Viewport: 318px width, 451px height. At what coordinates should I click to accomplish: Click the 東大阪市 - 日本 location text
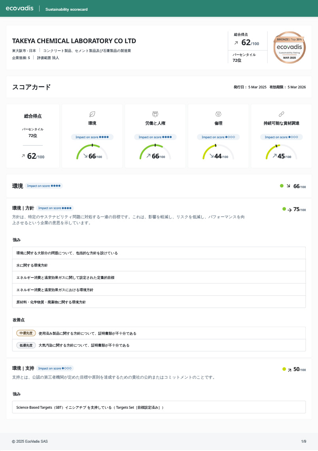[24, 51]
